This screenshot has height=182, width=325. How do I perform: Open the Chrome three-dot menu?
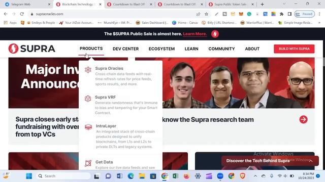(x=319, y=14)
